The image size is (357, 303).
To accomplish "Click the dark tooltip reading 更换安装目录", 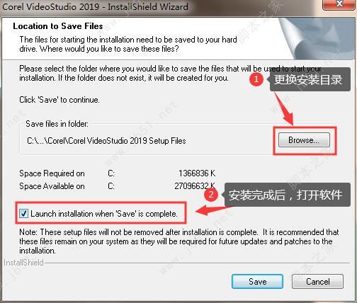I will pos(308,79).
